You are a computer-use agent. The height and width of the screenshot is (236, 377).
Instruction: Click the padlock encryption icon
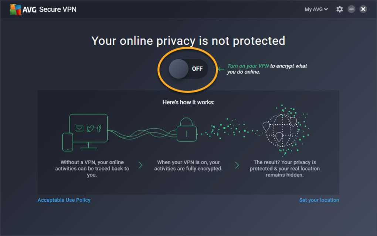click(x=187, y=130)
